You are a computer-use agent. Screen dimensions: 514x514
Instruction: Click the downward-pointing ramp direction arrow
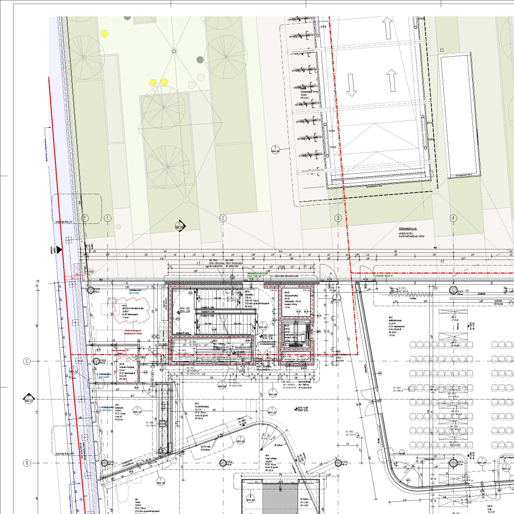tap(351, 85)
